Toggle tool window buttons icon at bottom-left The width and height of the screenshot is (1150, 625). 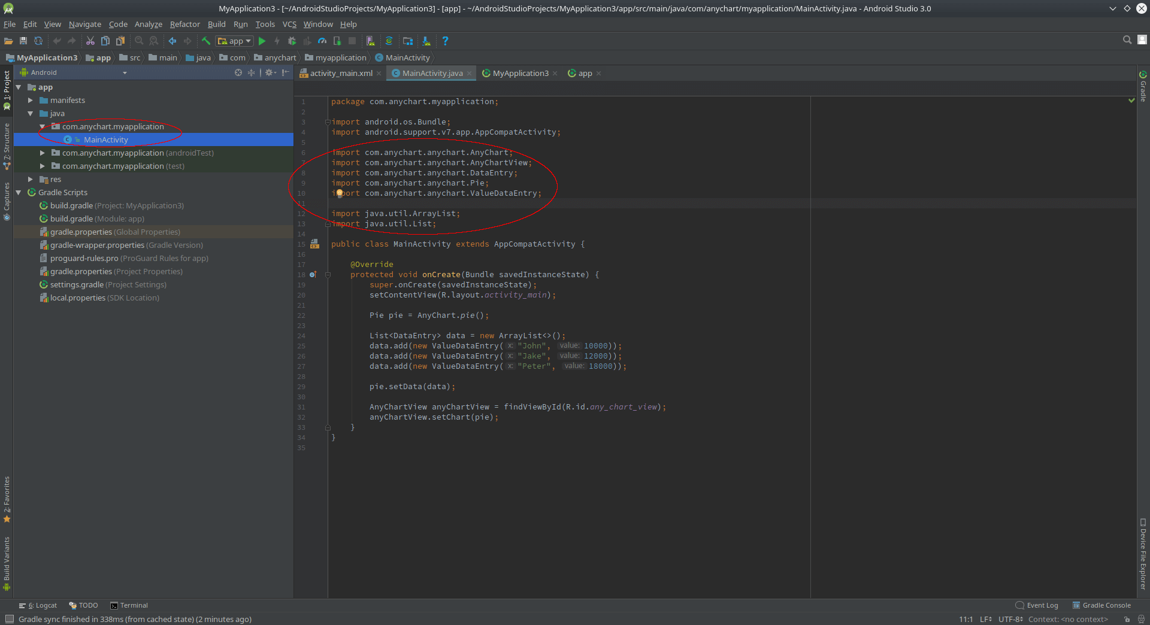9,619
